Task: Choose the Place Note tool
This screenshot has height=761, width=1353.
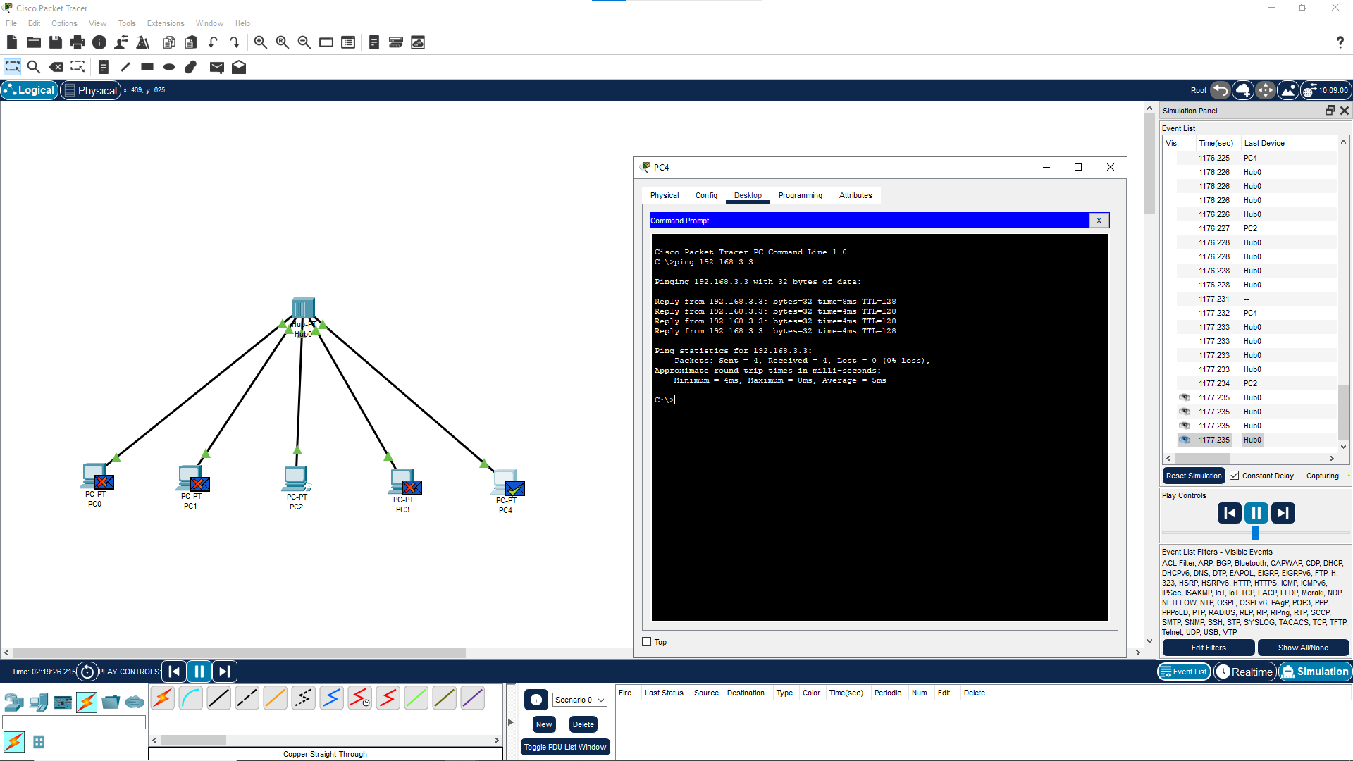Action: tap(104, 67)
